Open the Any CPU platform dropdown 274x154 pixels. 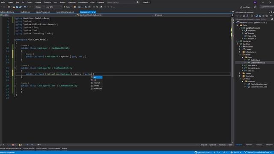click(x=54, y=7)
